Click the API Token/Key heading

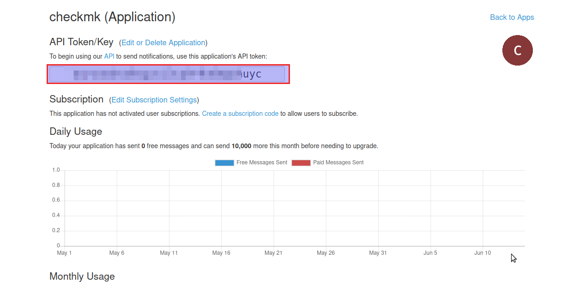coord(81,42)
